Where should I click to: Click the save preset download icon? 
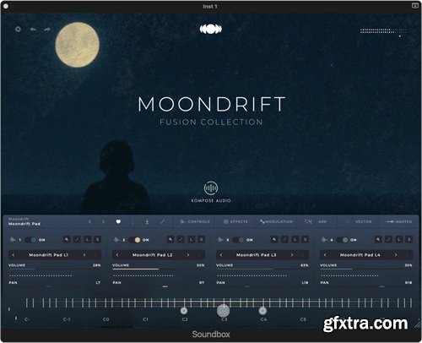[147, 221]
